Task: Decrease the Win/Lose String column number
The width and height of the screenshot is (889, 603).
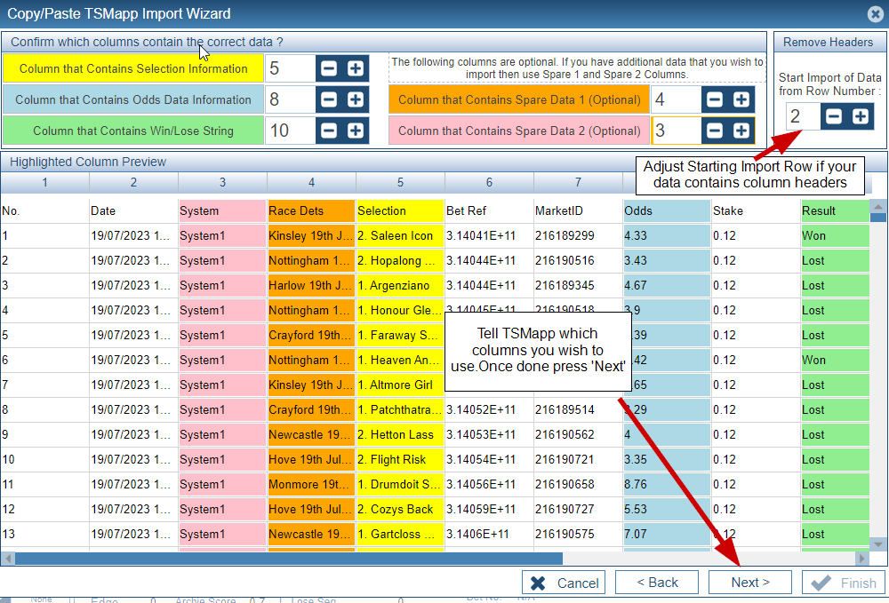Action: [x=329, y=131]
